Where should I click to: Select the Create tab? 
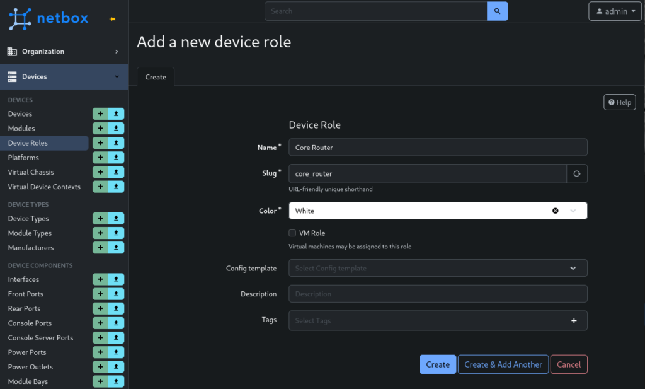point(156,77)
